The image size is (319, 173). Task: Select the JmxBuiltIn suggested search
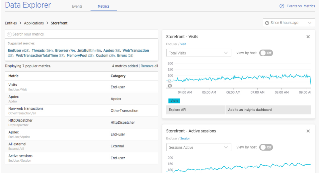(x=86, y=50)
